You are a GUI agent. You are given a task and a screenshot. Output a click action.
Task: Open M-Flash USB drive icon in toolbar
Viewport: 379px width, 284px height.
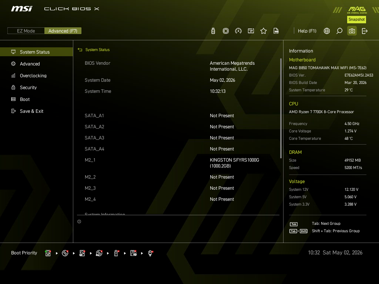tap(213, 31)
